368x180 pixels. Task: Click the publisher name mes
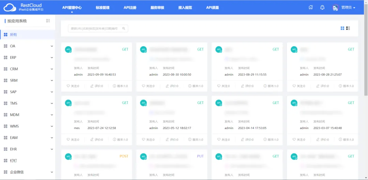tap(77, 128)
